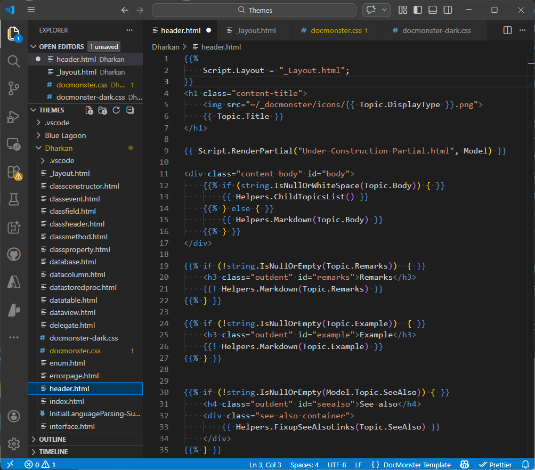Screen dimensions: 535x470
Task: Open classconstructor.html in file tree
Action: coord(85,186)
